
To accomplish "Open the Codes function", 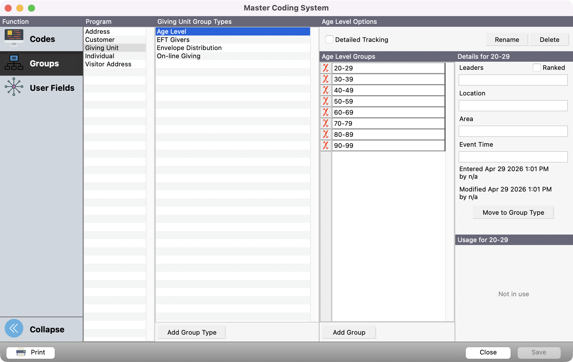I will tap(41, 39).
